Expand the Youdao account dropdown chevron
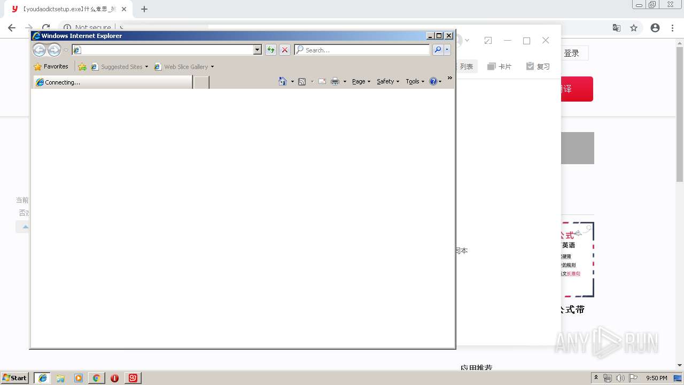This screenshot has height=385, width=684. coord(467,41)
